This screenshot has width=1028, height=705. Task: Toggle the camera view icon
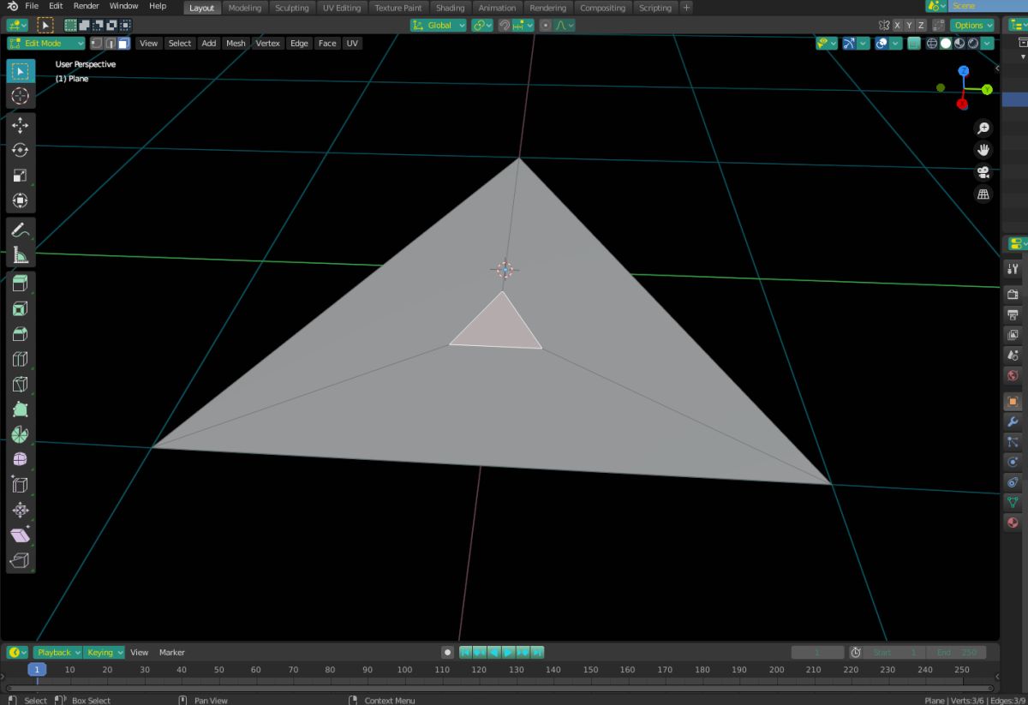[x=983, y=172]
